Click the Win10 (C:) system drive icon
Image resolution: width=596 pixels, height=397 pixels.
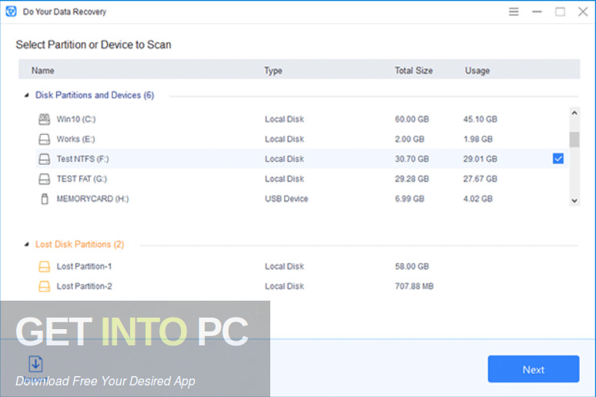[x=44, y=119]
